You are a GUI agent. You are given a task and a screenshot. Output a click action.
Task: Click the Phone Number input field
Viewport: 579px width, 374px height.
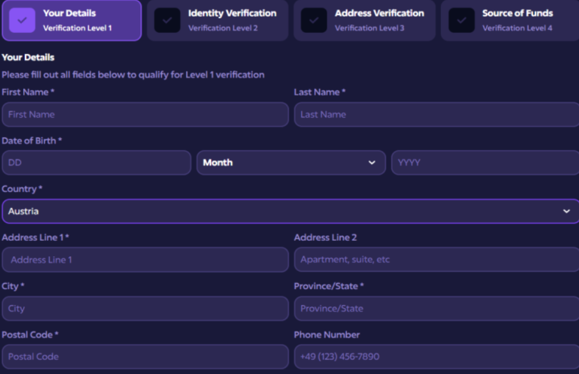click(x=437, y=356)
